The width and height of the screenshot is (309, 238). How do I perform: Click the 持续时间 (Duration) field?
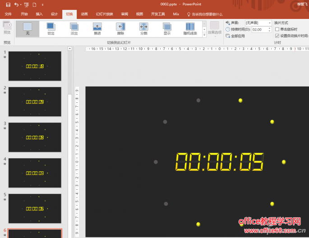(x=260, y=30)
